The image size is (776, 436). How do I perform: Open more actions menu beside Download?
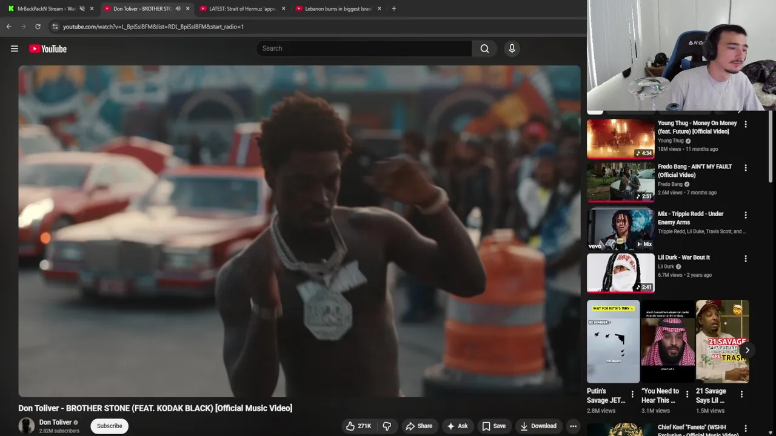click(573, 426)
